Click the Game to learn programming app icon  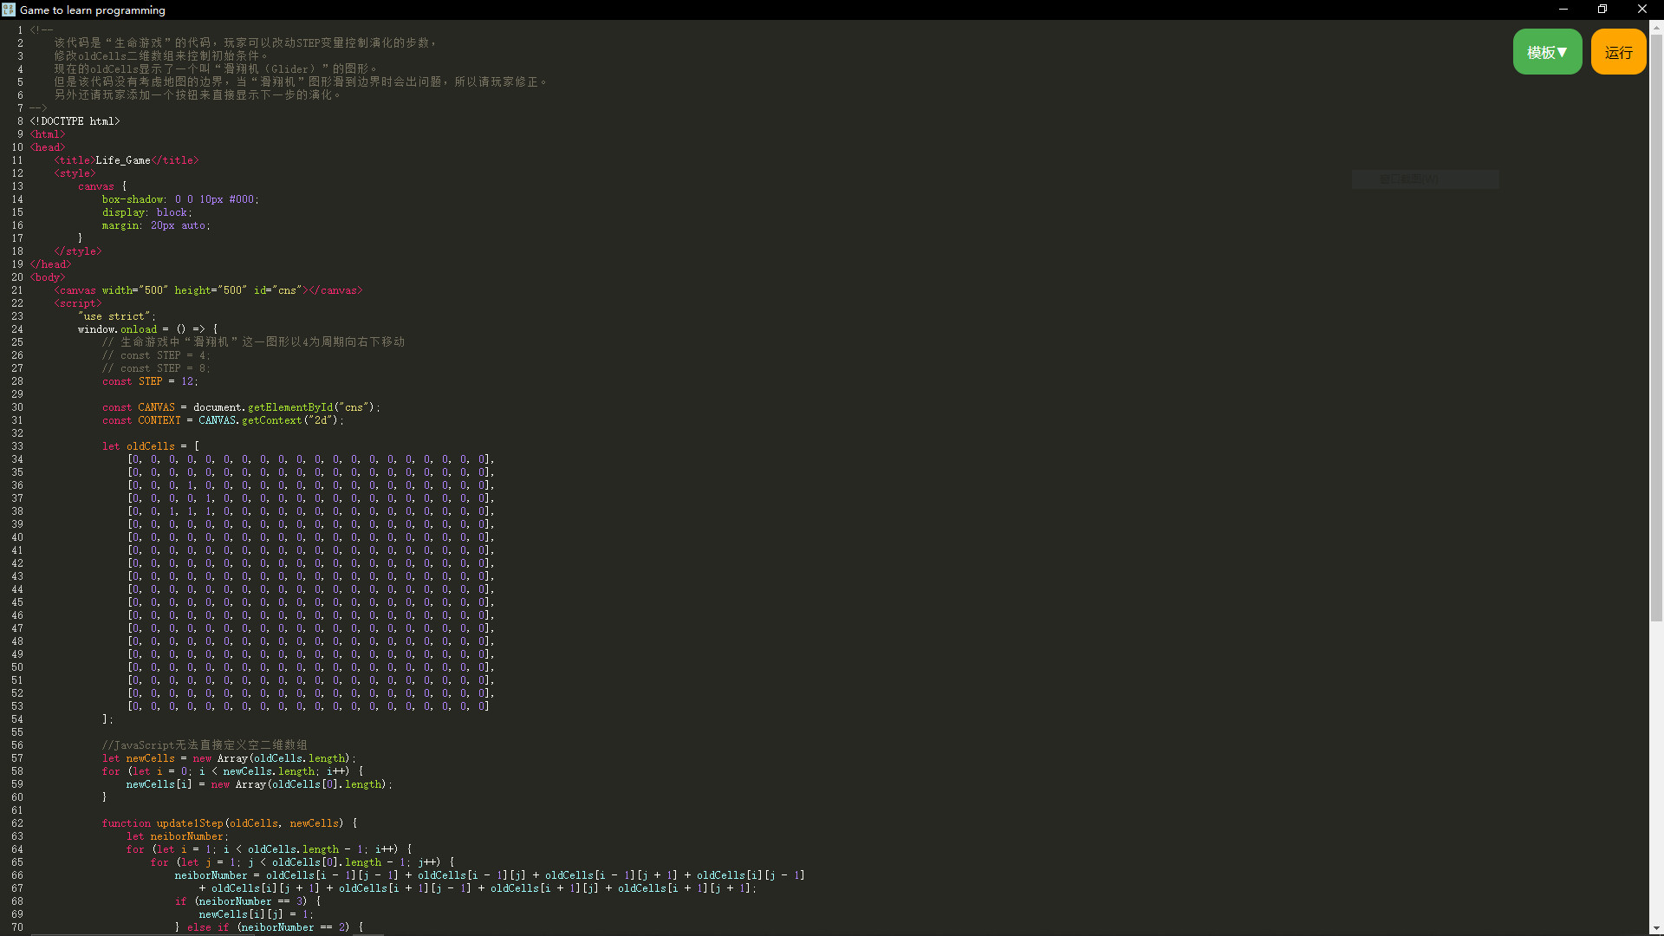9,10
